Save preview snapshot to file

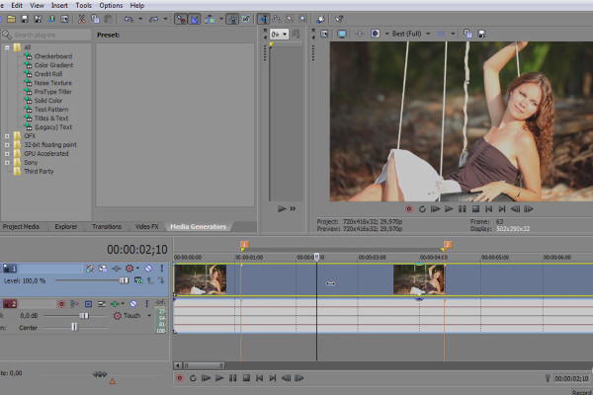[481, 34]
